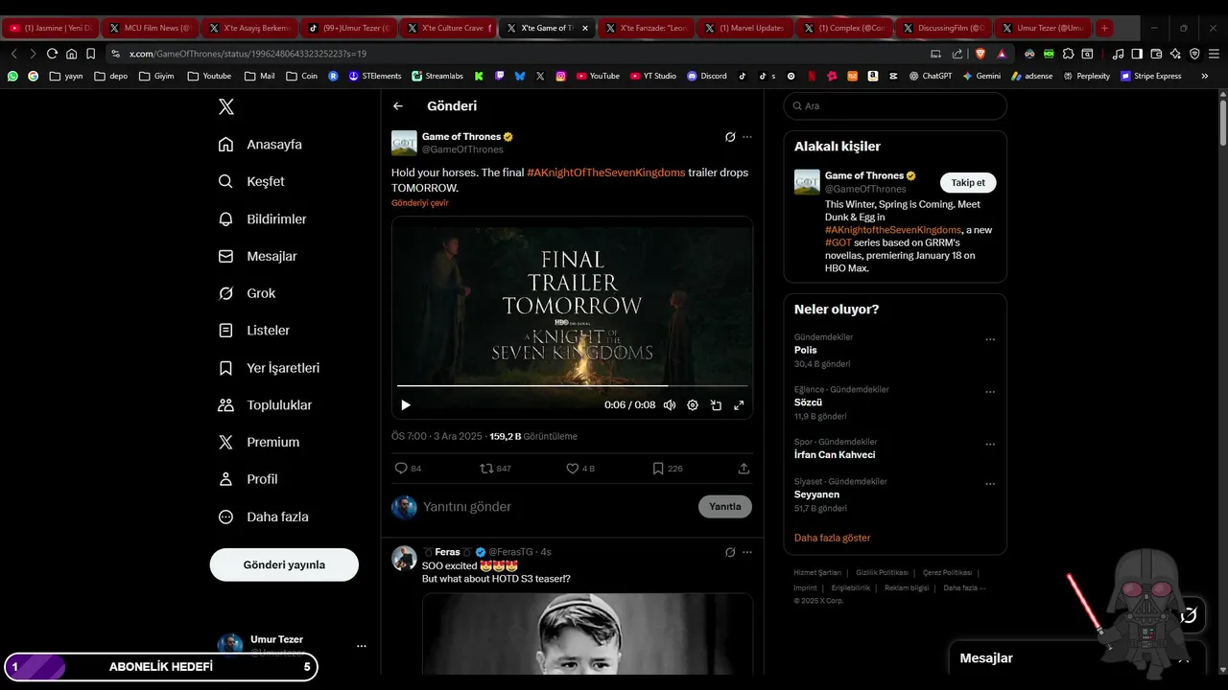Switch to X'te Culture Crave tab
Screen dimensions: 1228x690
447,28
